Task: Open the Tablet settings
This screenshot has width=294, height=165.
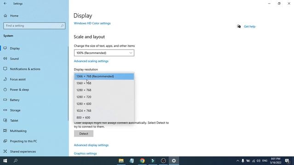Action: (14, 121)
